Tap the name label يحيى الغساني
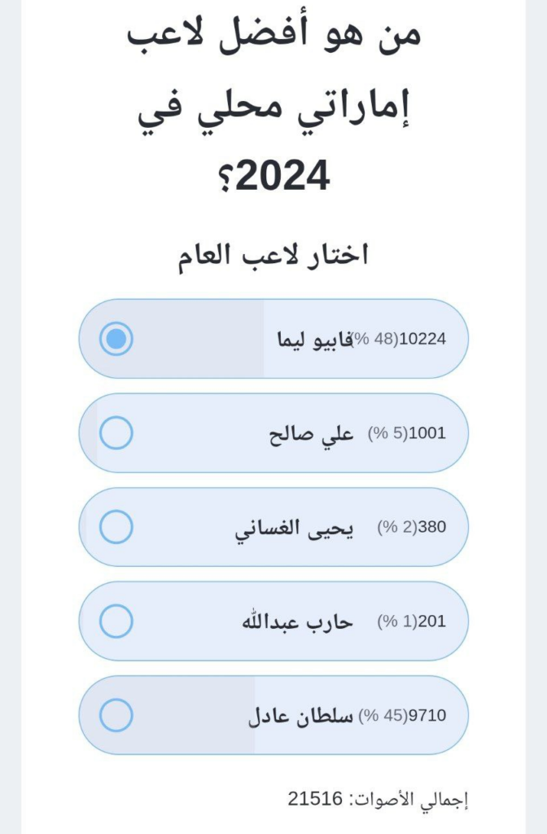Image resolution: width=547 pixels, height=834 pixels. click(x=294, y=528)
